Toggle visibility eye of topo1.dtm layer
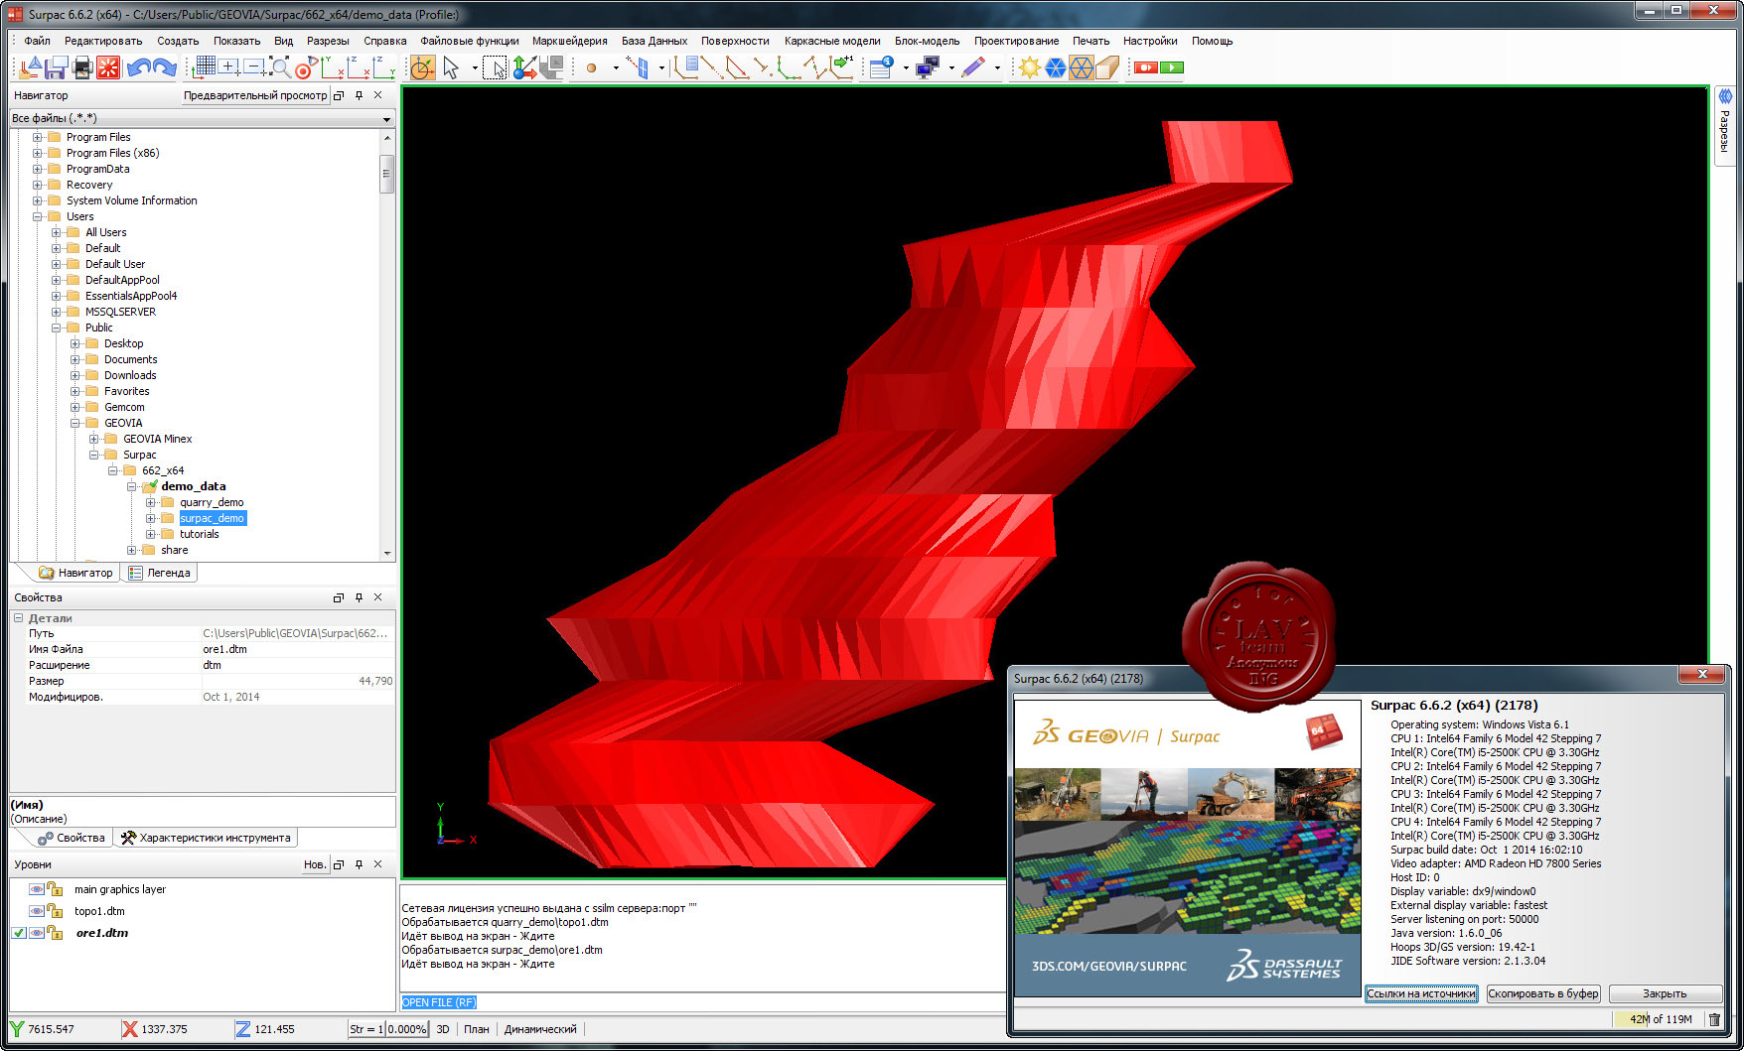The width and height of the screenshot is (1744, 1051). 37,911
